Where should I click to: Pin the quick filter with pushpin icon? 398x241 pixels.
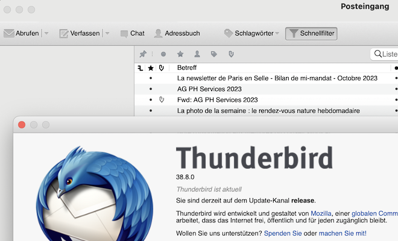pyautogui.click(x=143, y=54)
